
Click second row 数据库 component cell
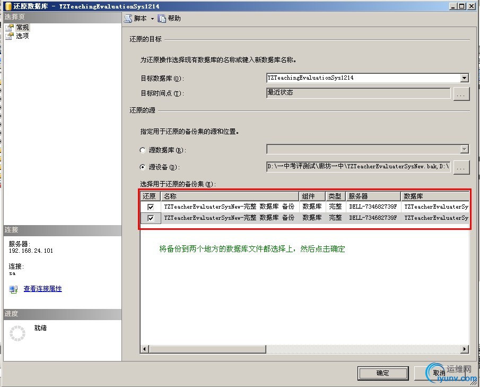(x=312, y=218)
